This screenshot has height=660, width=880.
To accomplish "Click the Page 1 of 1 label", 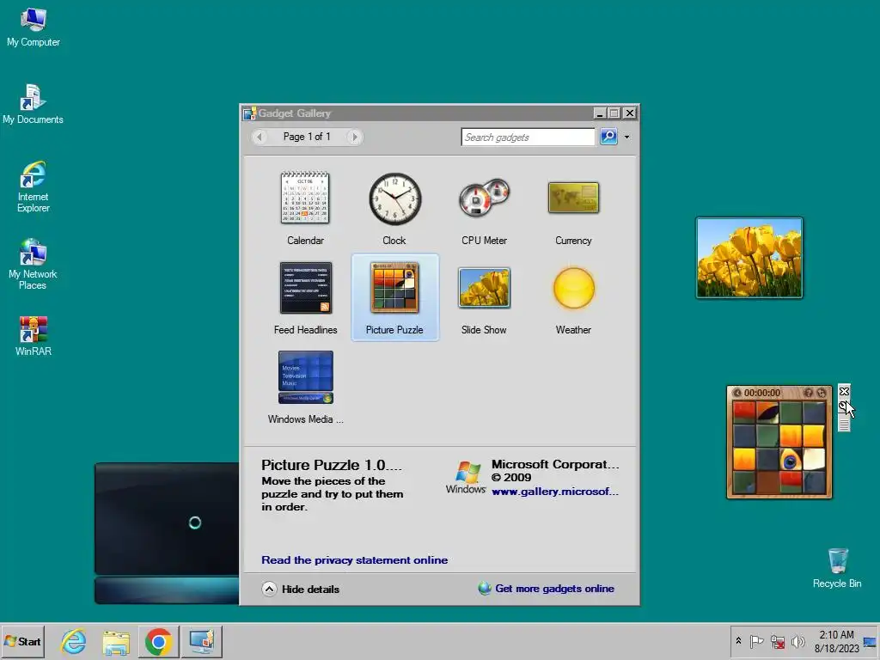I will point(307,137).
